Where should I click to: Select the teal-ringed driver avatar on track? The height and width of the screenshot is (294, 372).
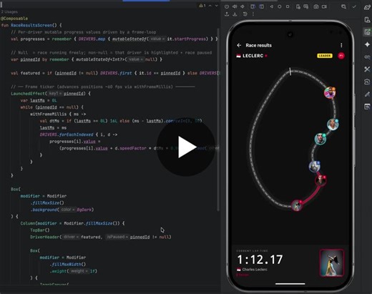click(320, 139)
